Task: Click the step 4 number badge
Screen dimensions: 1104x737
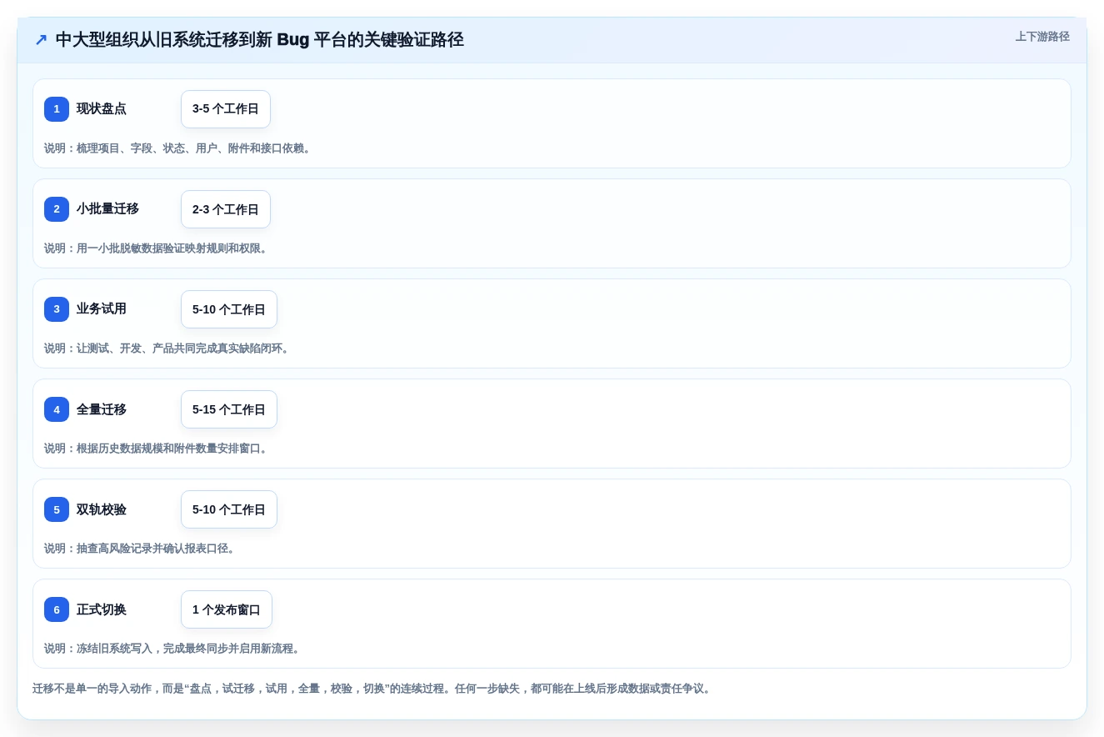Action: click(57, 409)
